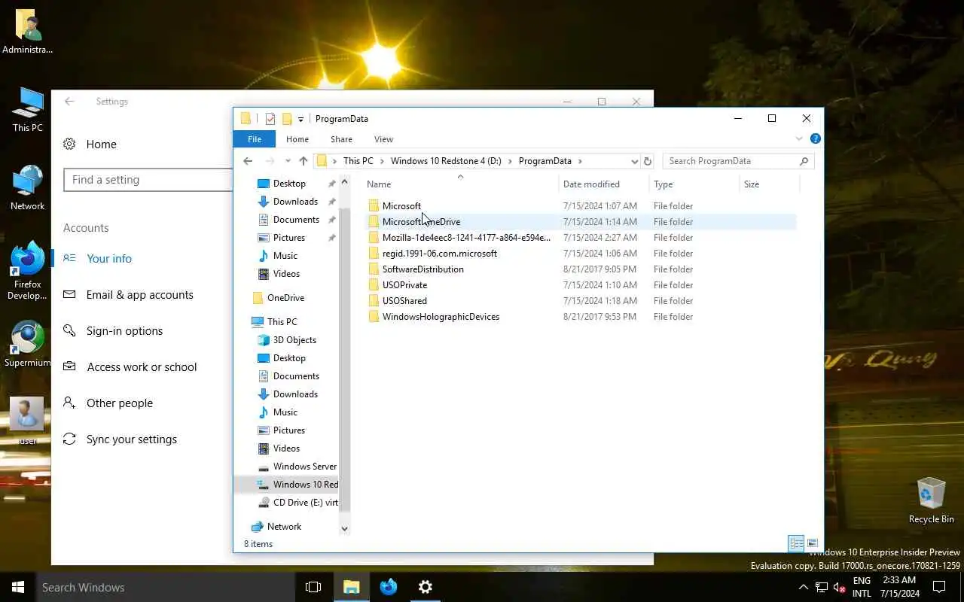The image size is (964, 602).
Task: Open Other people settings
Action: point(120,403)
